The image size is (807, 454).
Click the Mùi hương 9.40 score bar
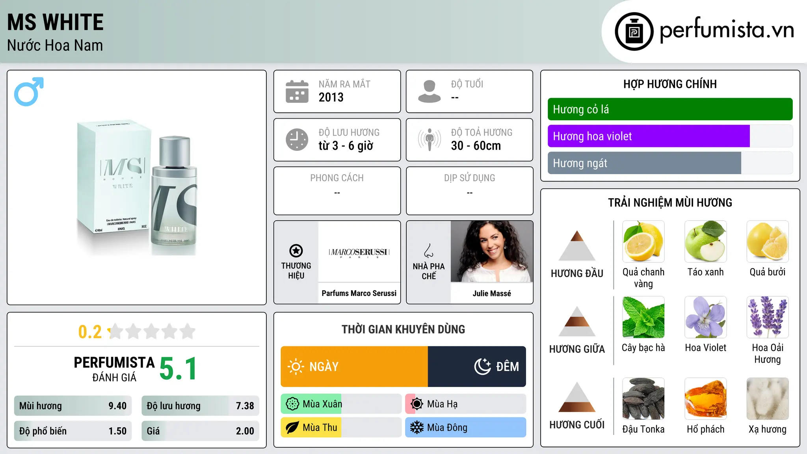73,406
